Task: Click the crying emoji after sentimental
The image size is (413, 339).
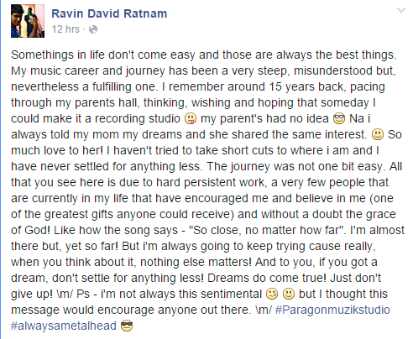Action: pyautogui.click(x=272, y=295)
